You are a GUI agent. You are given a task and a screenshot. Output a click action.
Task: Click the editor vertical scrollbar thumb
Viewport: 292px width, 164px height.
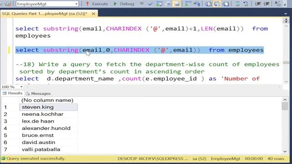tap(286, 63)
